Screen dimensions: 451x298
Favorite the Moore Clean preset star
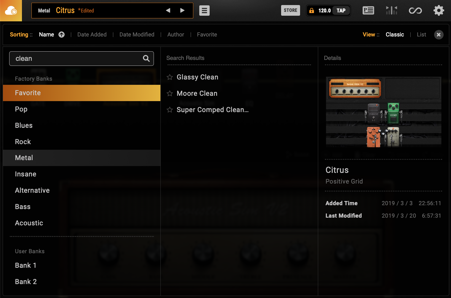[x=170, y=94]
